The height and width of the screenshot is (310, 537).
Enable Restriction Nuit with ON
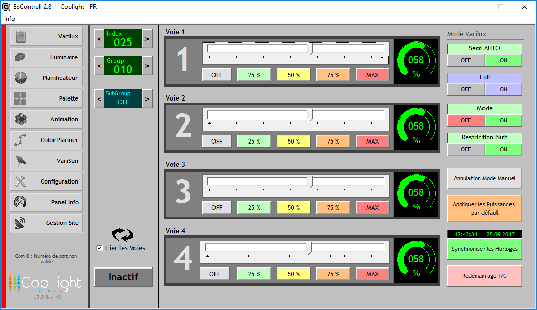(x=503, y=150)
